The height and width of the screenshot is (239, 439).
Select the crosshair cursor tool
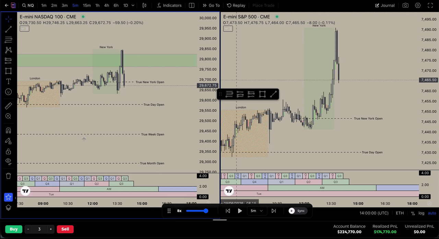click(9, 19)
